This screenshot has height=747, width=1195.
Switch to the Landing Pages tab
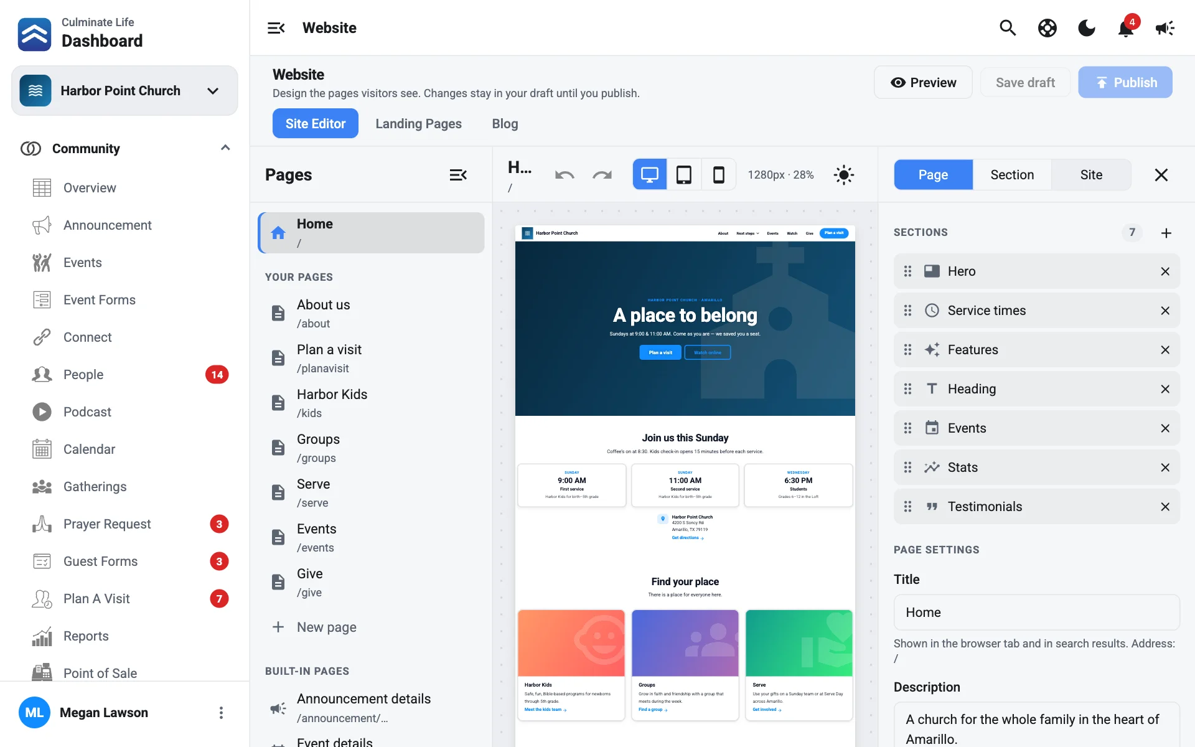pos(418,123)
